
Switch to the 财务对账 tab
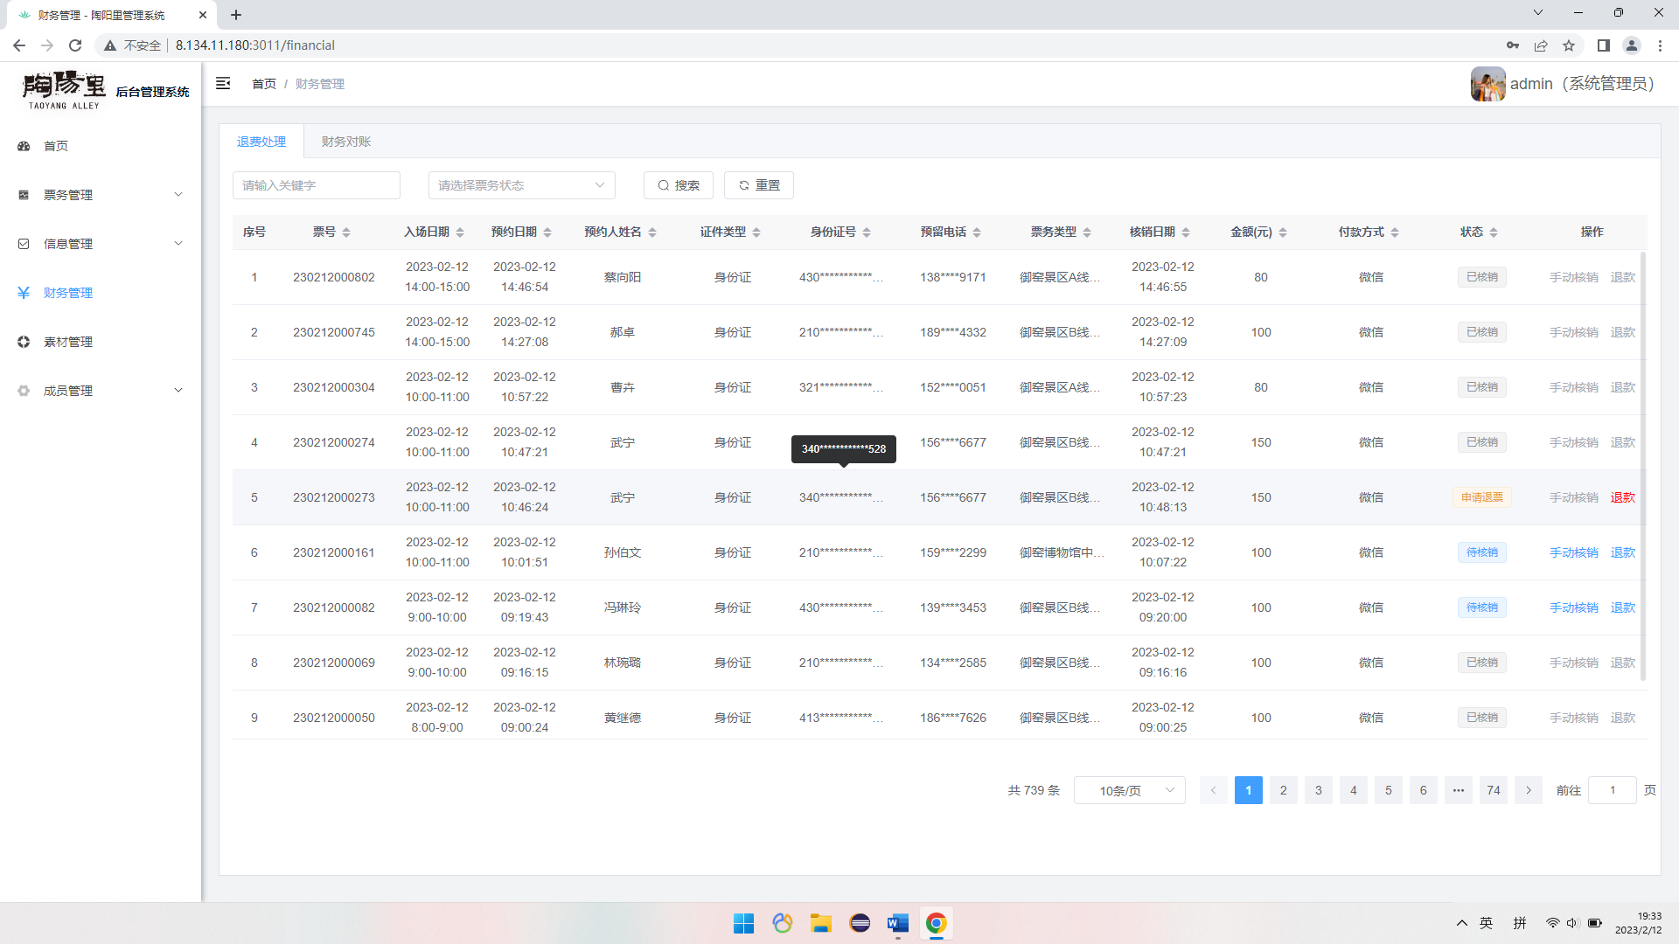coord(346,142)
